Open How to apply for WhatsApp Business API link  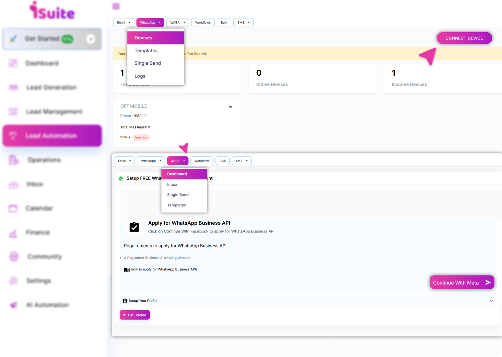[164, 269]
